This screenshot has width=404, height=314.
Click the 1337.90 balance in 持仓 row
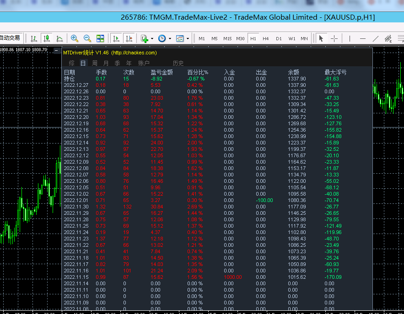[297, 79]
